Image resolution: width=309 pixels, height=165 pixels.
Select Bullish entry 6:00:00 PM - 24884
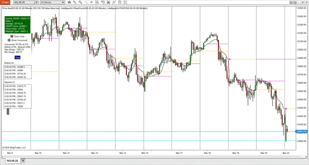click(x=18, y=71)
